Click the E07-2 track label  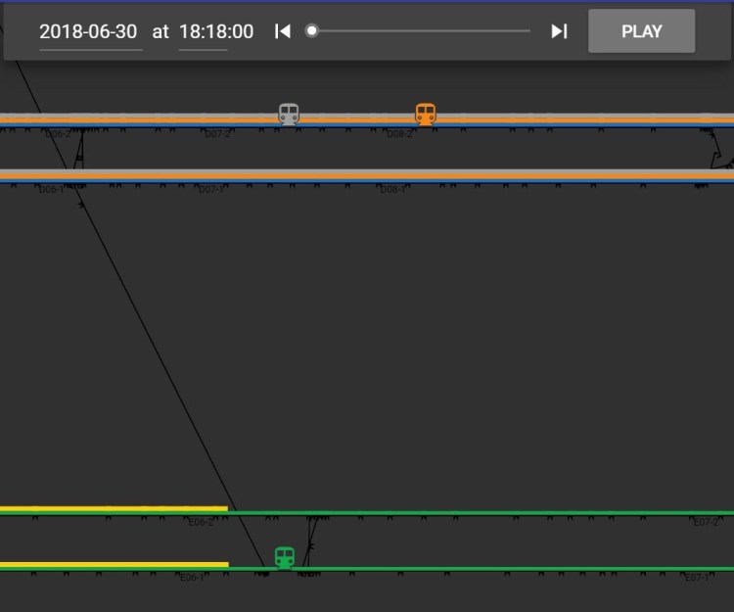(x=706, y=523)
